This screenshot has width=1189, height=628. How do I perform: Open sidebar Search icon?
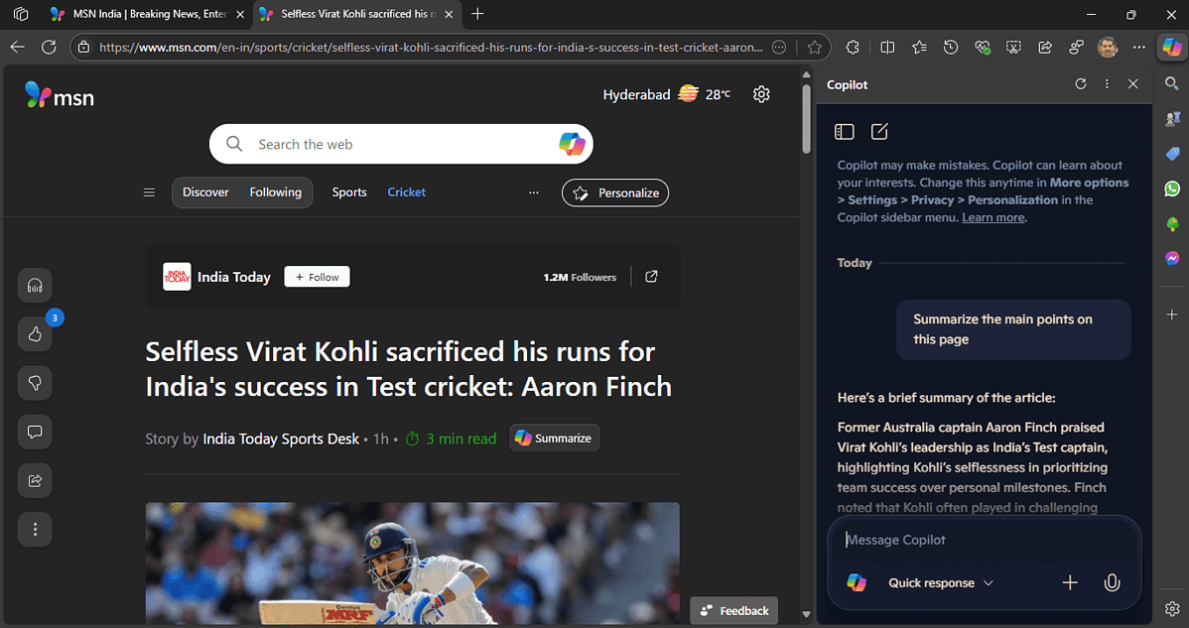pyautogui.click(x=1172, y=83)
